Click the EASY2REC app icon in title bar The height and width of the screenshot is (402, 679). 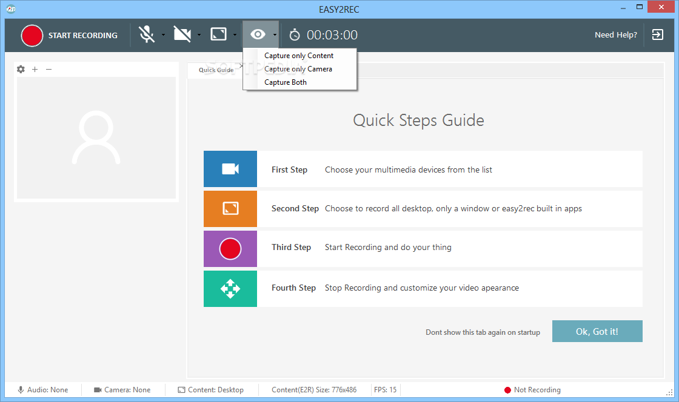(12, 9)
